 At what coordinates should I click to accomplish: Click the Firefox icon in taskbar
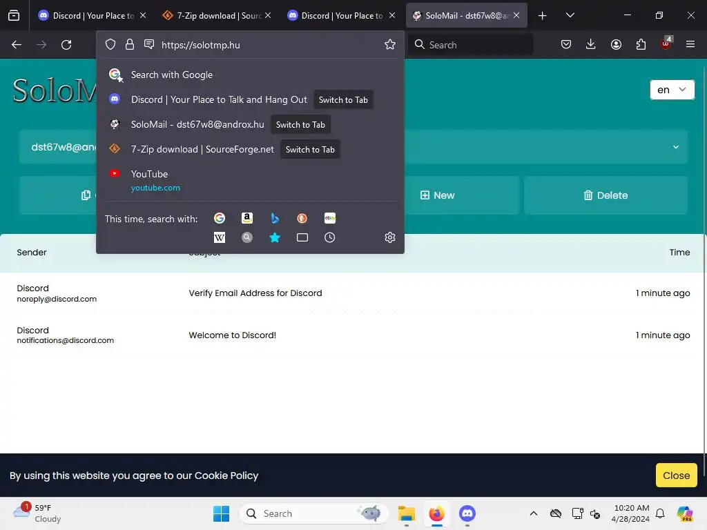436,513
